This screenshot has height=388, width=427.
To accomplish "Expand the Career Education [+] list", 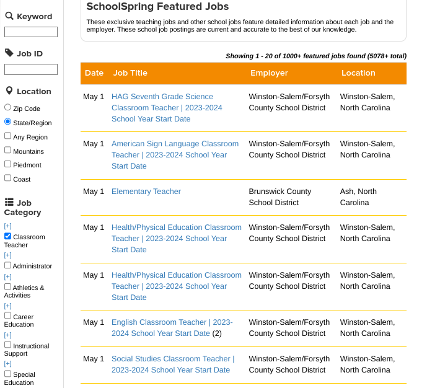I will 8,306.
